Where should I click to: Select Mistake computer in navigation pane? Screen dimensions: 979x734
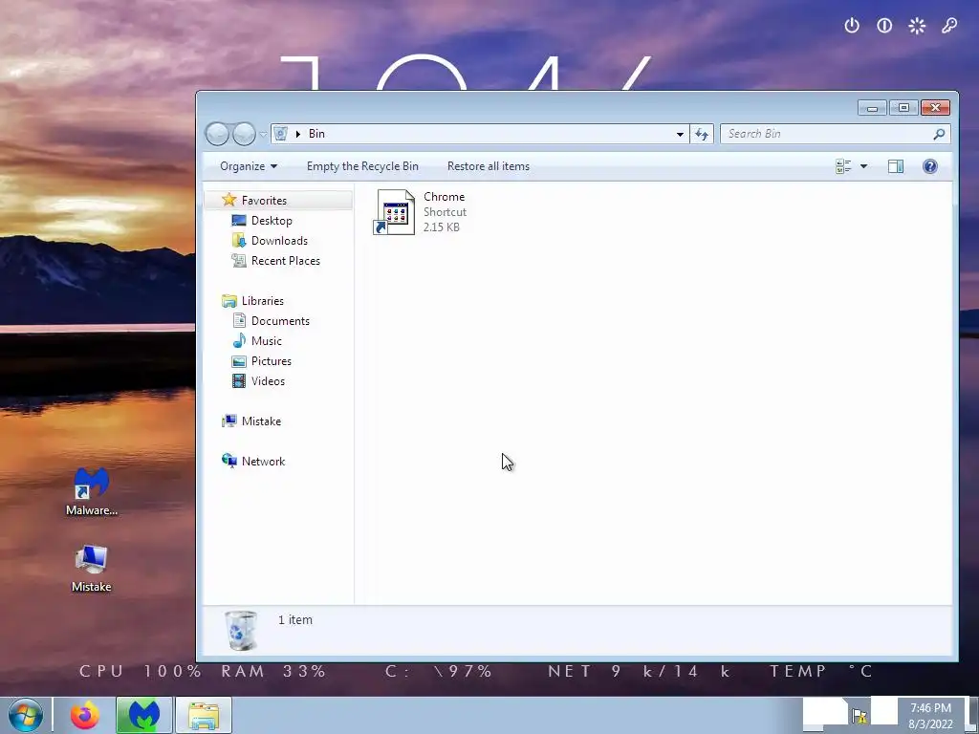[x=261, y=421]
